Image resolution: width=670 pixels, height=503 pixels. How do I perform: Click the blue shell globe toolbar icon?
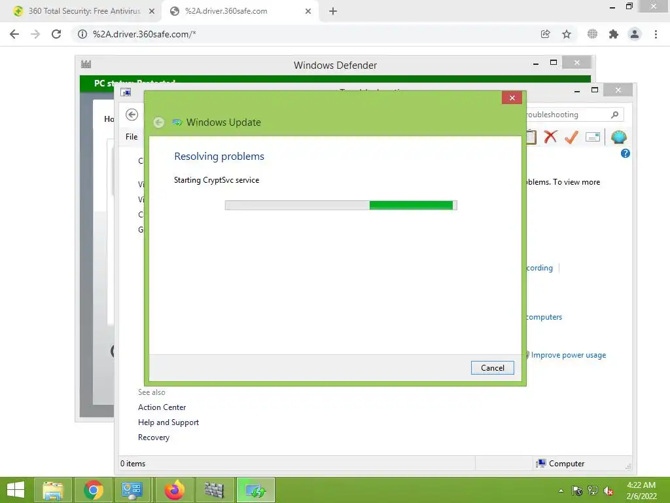coord(618,137)
